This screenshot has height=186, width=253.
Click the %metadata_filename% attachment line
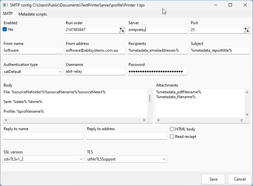(x=176, y=97)
